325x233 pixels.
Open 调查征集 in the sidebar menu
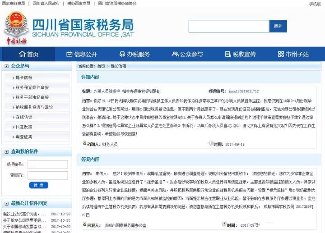[x=37, y=137]
